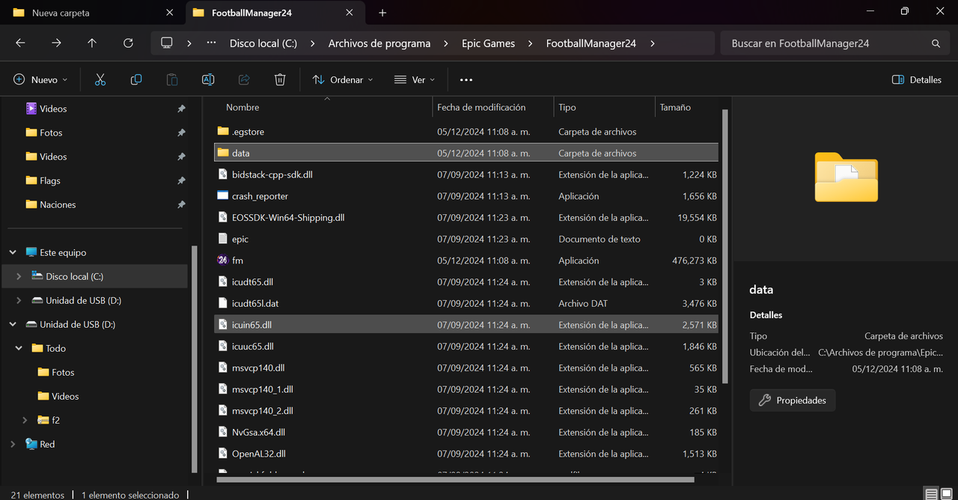This screenshot has height=500, width=958.
Task: Select Fotos under Todo folder
Action: (63, 372)
